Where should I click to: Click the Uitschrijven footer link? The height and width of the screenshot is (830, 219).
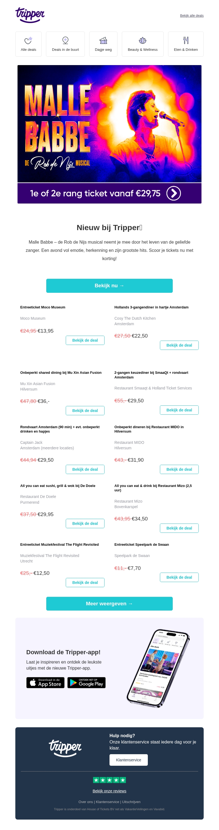[131, 802]
